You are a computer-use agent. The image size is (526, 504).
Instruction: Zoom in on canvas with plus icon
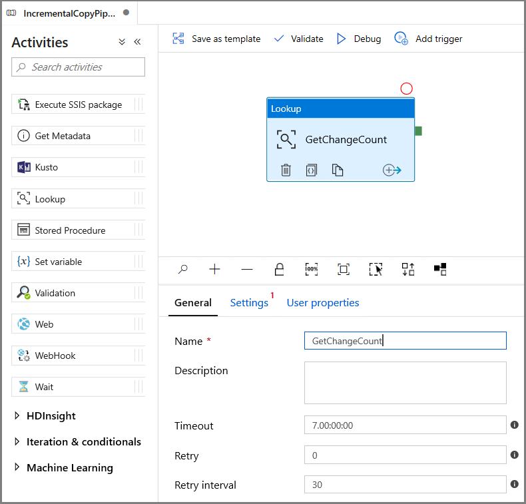point(214,269)
